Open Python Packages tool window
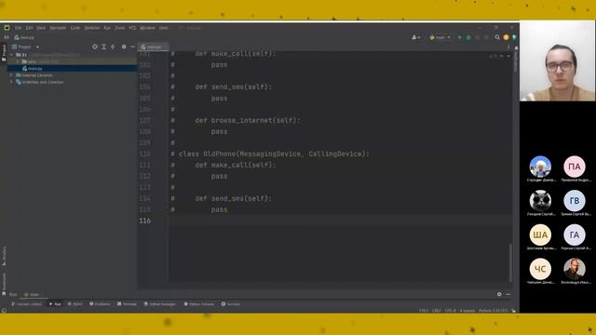Viewport: 596px width, 335px height. [x=159, y=304]
